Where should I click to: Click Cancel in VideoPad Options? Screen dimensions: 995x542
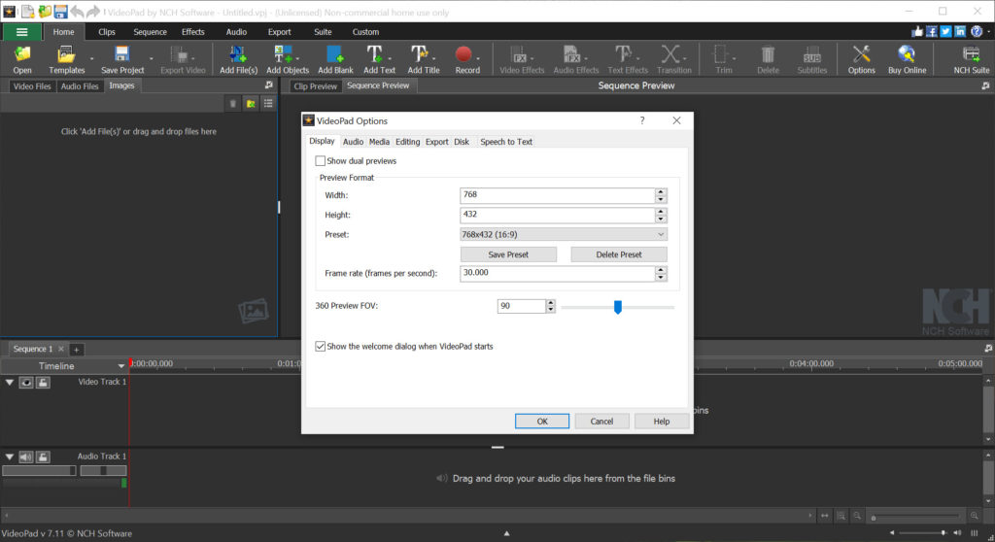click(x=601, y=422)
